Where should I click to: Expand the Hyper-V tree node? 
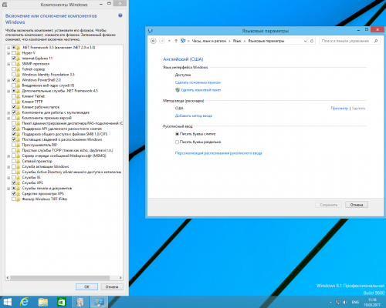[8, 53]
